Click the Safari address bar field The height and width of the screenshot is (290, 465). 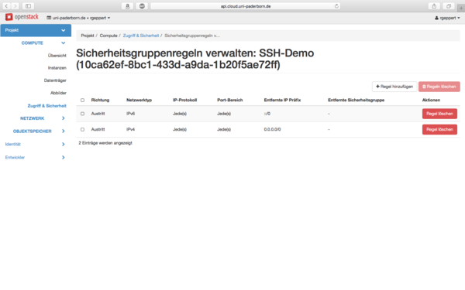(x=245, y=6)
